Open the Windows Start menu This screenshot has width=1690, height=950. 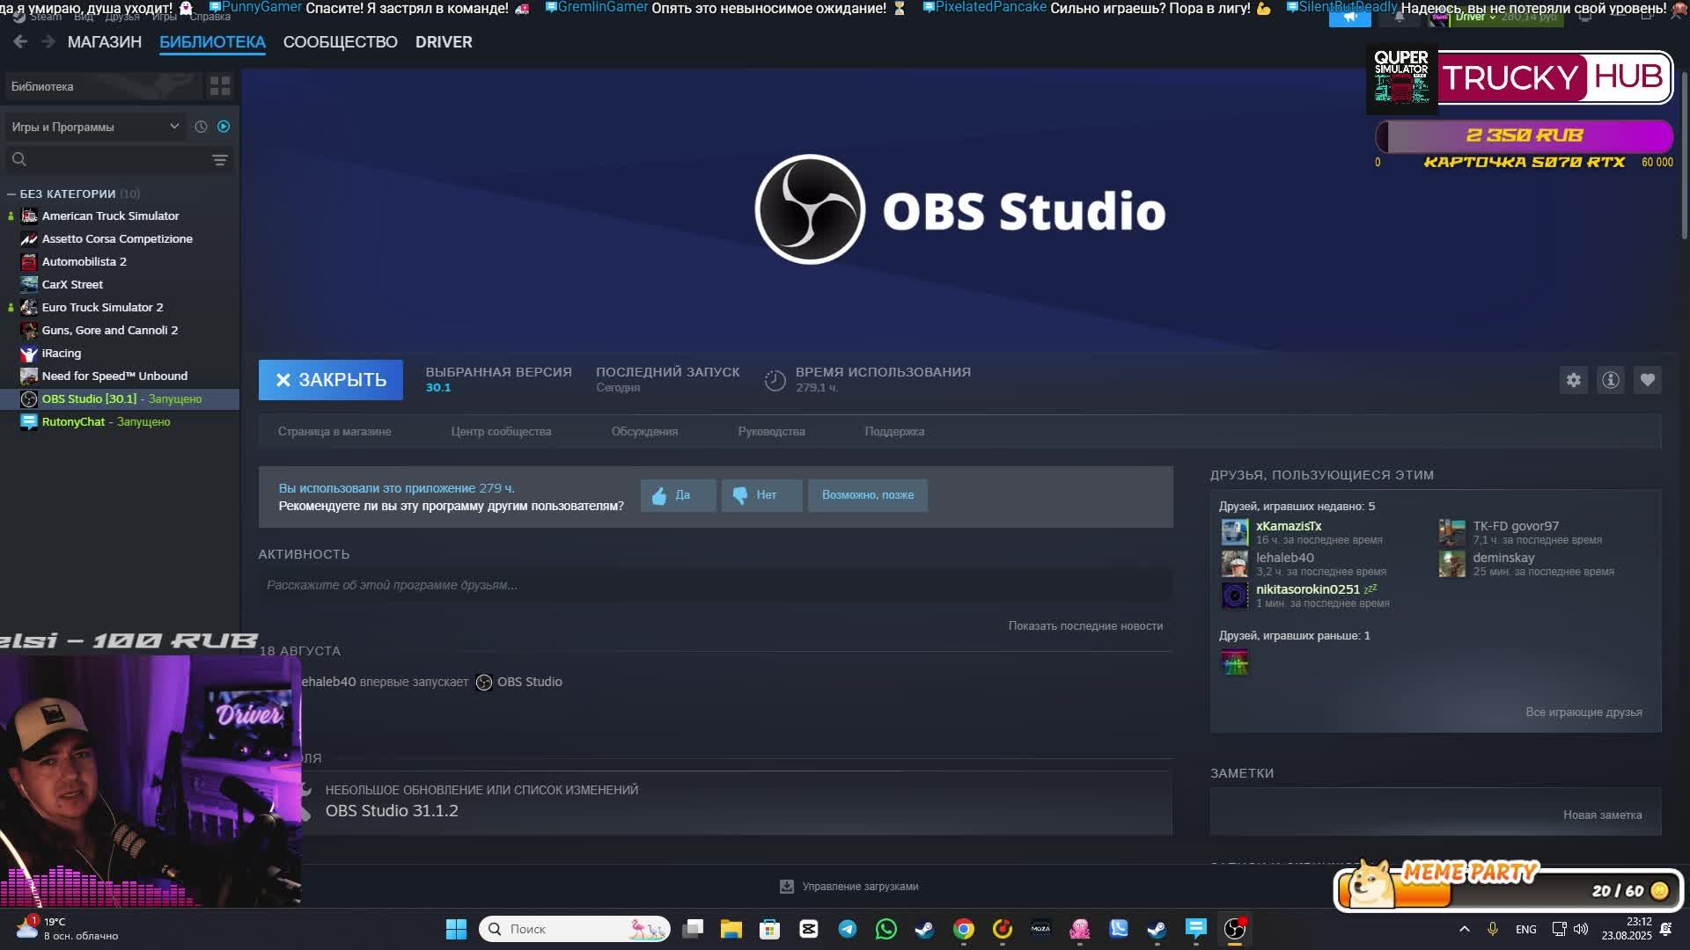tap(456, 929)
